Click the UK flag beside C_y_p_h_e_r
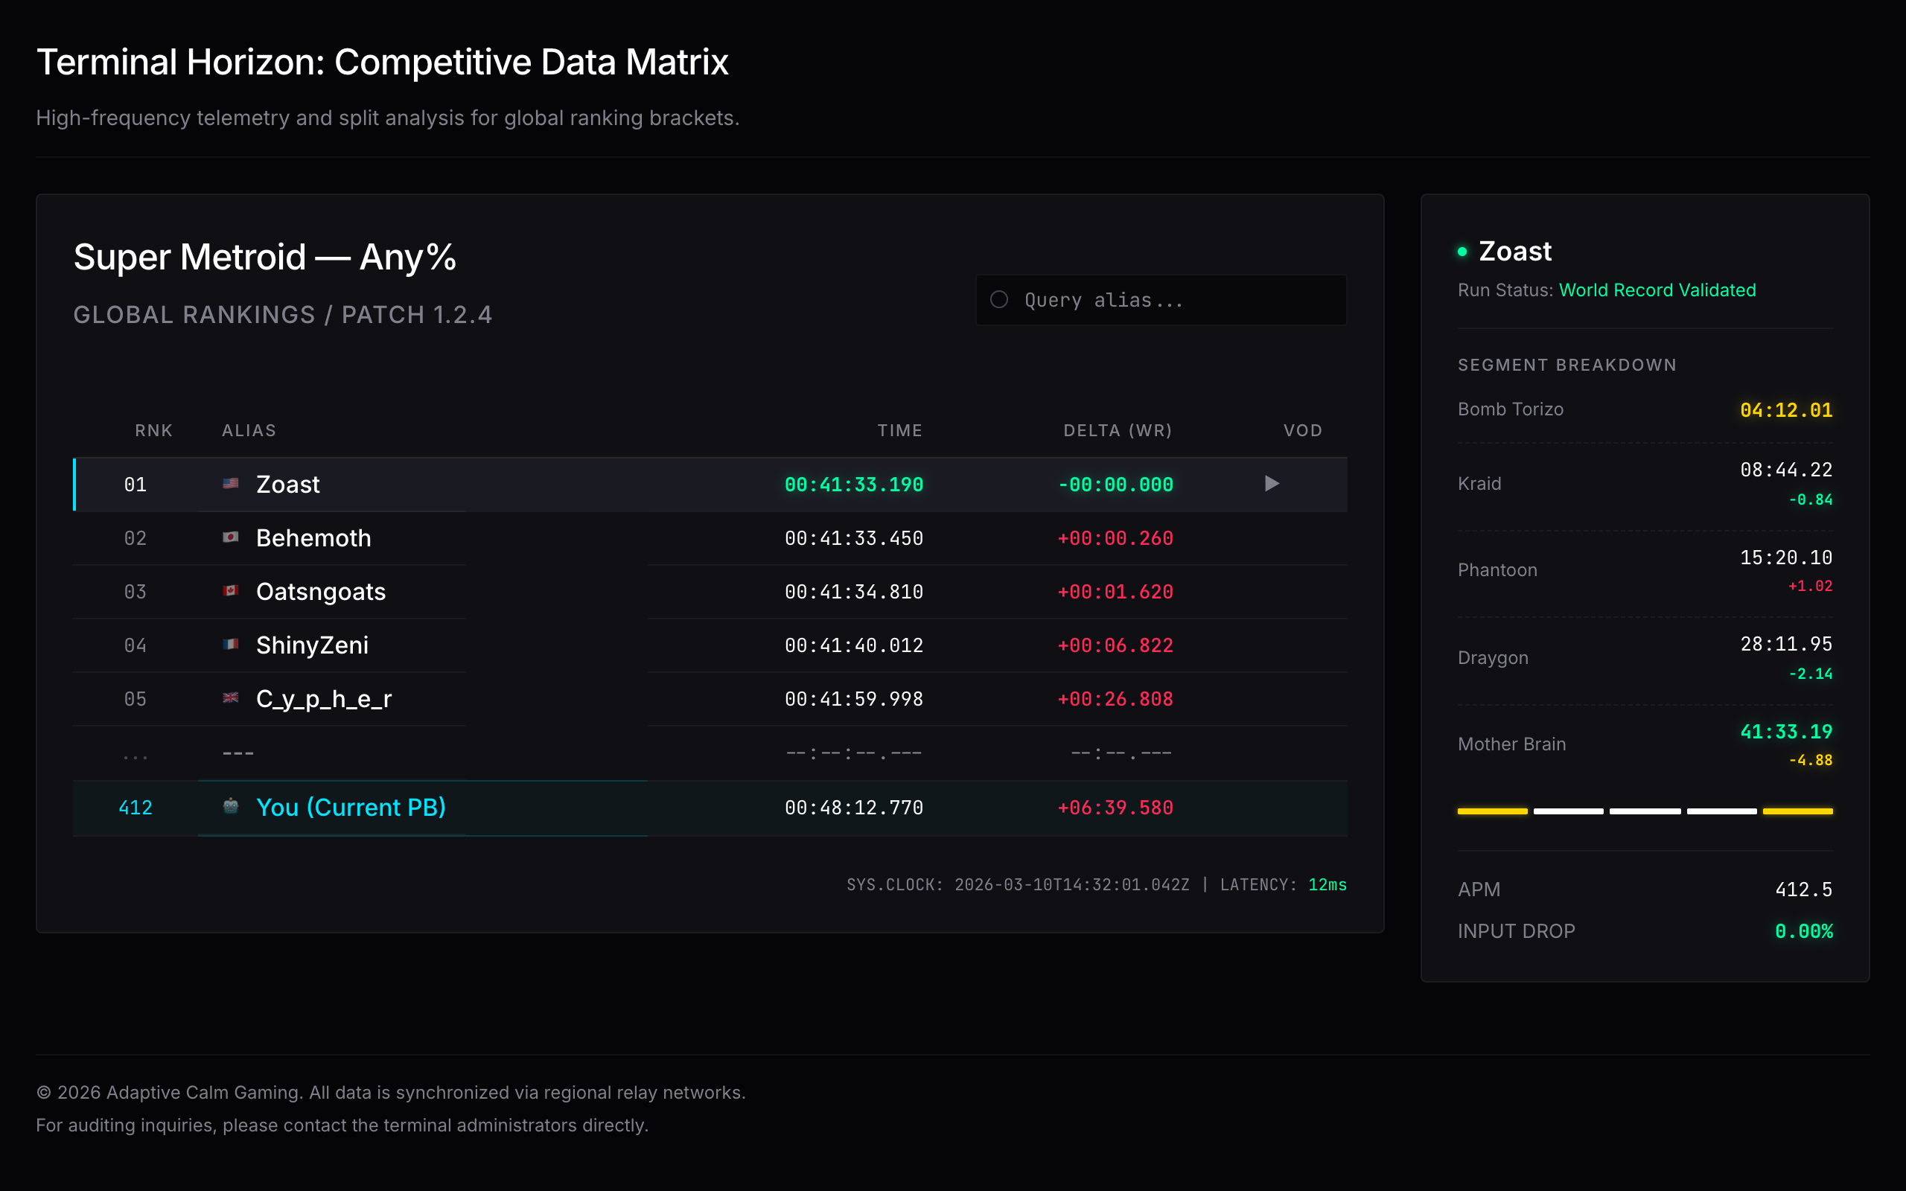Image resolution: width=1906 pixels, height=1191 pixels. [x=230, y=698]
